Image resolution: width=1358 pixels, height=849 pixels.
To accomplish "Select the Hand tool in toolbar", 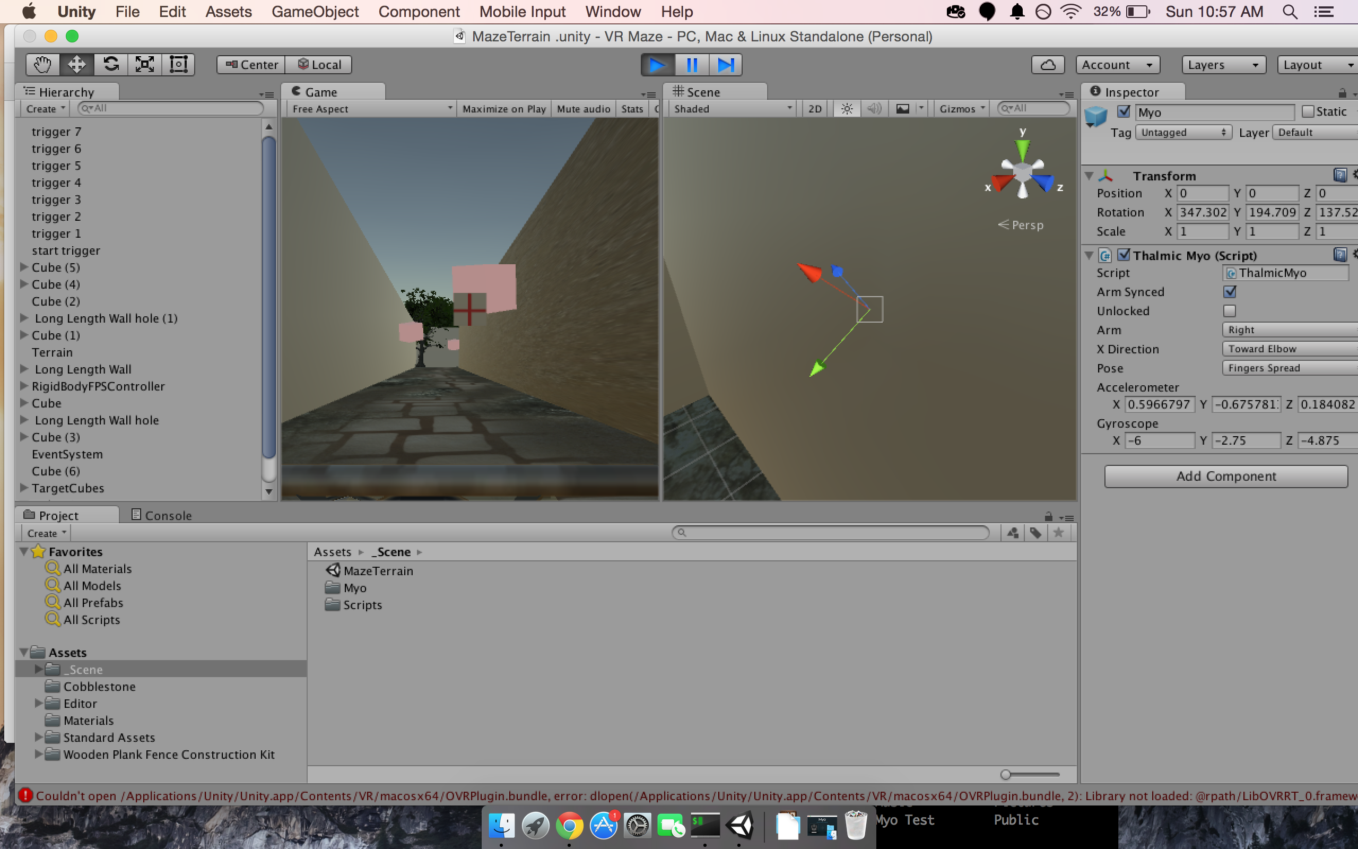I will click(42, 65).
